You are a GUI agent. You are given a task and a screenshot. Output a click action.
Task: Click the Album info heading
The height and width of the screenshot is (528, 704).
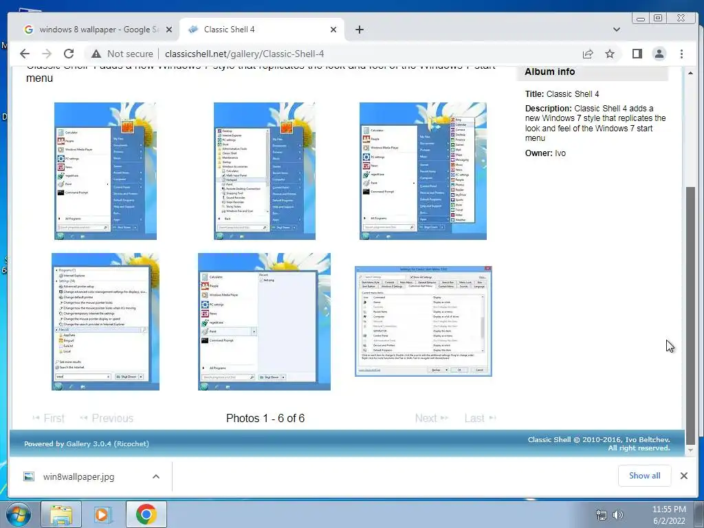click(549, 71)
